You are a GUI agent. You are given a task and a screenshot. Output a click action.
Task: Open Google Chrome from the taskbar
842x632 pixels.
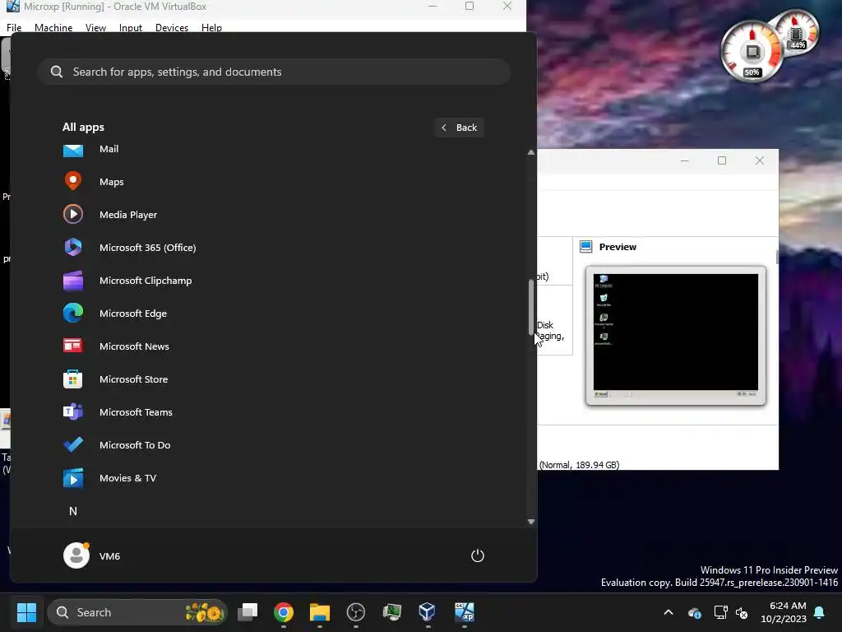pyautogui.click(x=284, y=612)
